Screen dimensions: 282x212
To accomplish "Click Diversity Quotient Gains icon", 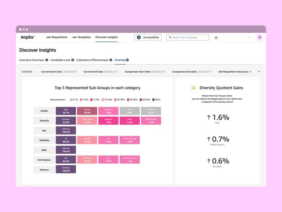I will tap(194, 88).
